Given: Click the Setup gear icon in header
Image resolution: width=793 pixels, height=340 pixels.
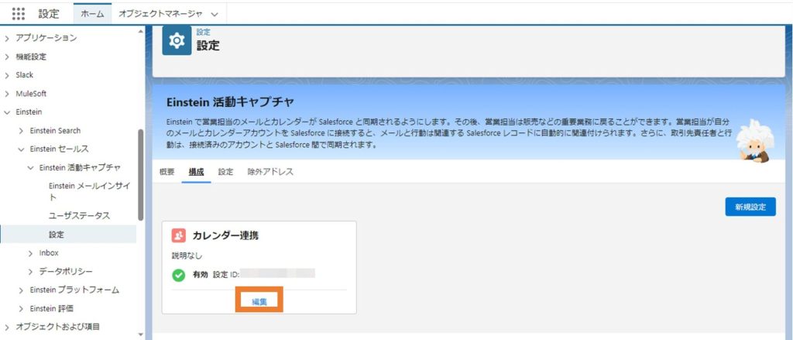Looking at the screenshot, I should tap(177, 40).
